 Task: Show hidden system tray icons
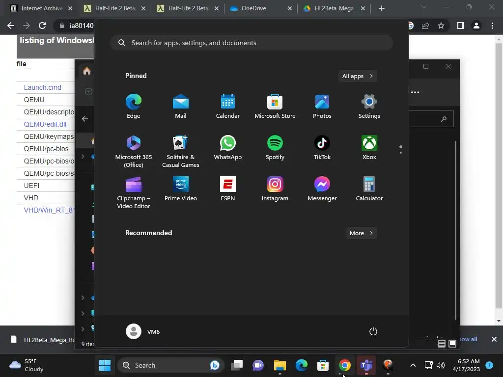(x=413, y=365)
